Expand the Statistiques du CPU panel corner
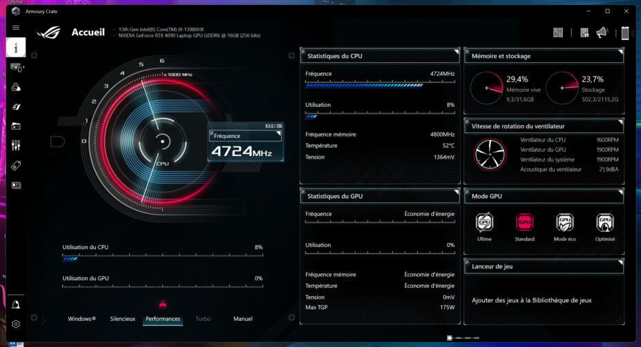 tap(456, 52)
